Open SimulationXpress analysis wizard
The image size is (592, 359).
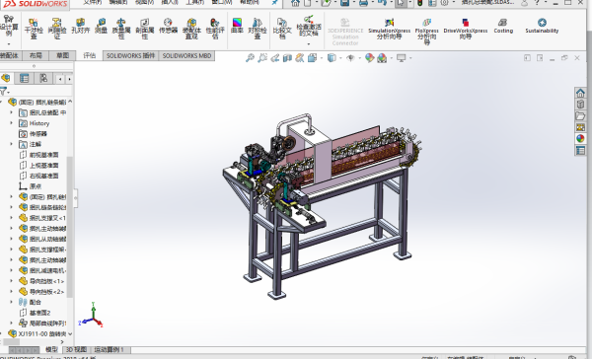pyautogui.click(x=390, y=29)
